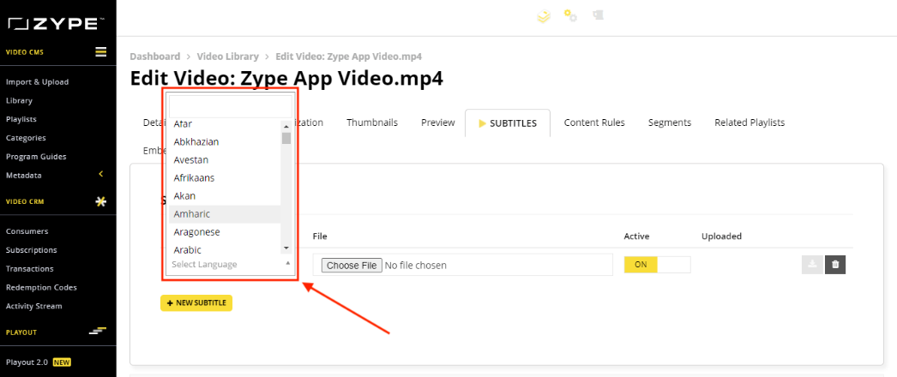This screenshot has width=897, height=377.
Task: Open Video CRM asterisk icon
Action: (100, 201)
